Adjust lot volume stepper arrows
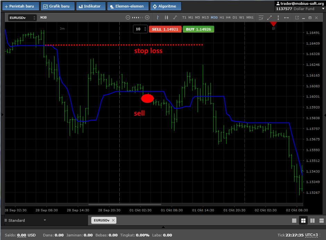The width and height of the screenshot is (326, 240). point(145,29)
